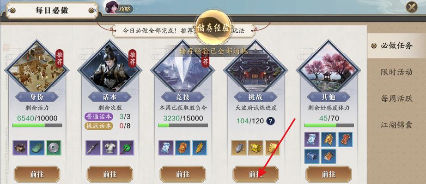Select the golden treasure chest icon under 挑战
This screenshot has width=426, height=184.
(x=256, y=148)
